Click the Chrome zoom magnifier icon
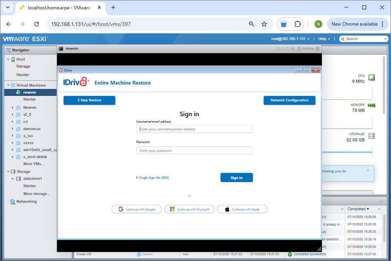Image resolution: width=391 pixels, height=261 pixels. click(x=252, y=24)
